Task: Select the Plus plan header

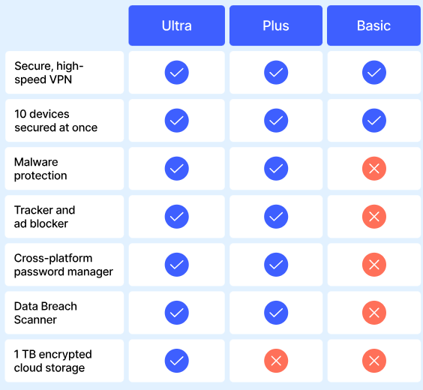Action: click(276, 25)
